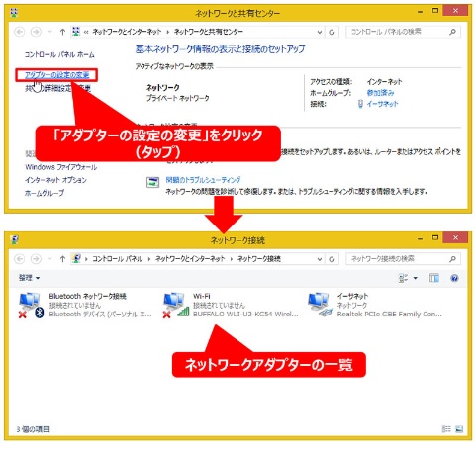Click Wi-Fi adapter name text
The image size is (475, 450).
(202, 296)
